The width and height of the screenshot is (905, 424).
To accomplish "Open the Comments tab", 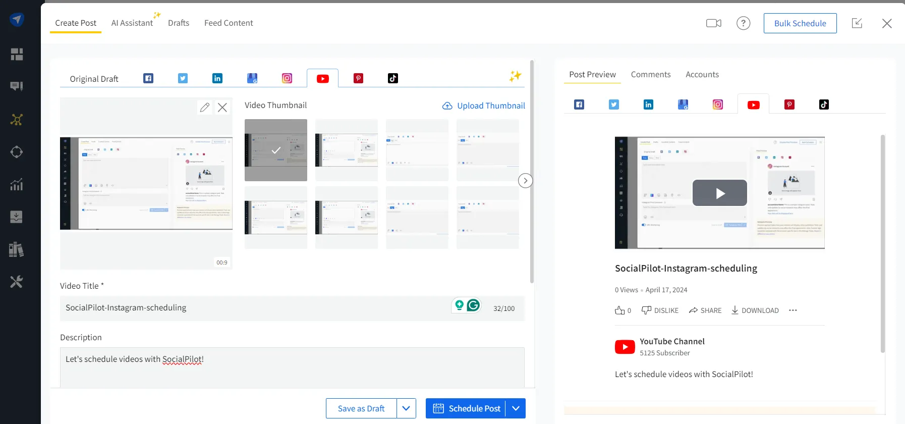I will (x=651, y=75).
